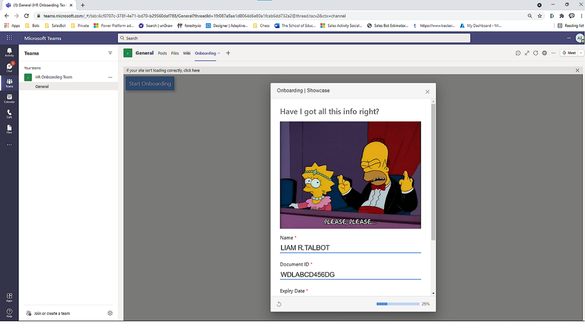This screenshot has height=329, width=585.
Task: Open Chrome tab search dropdown
Action: 539,5
